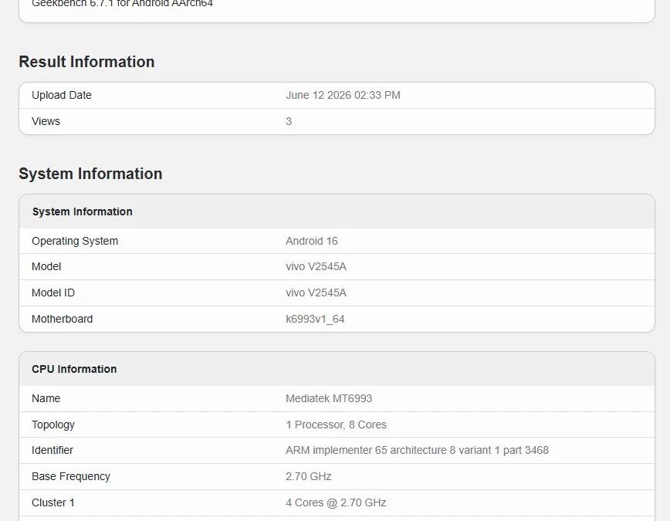Click the Views count '3'
670x521 pixels.
[x=289, y=121]
